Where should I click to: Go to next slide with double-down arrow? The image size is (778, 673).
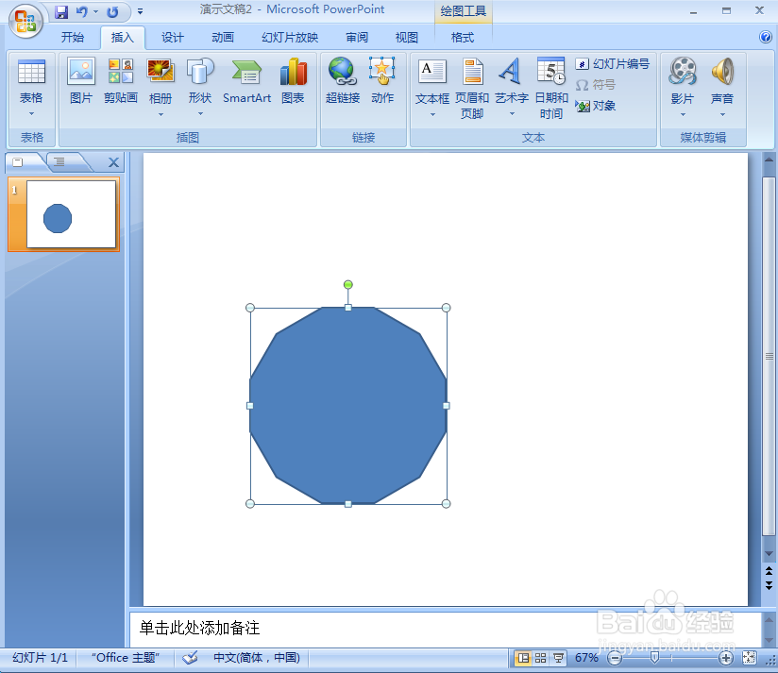point(770,585)
